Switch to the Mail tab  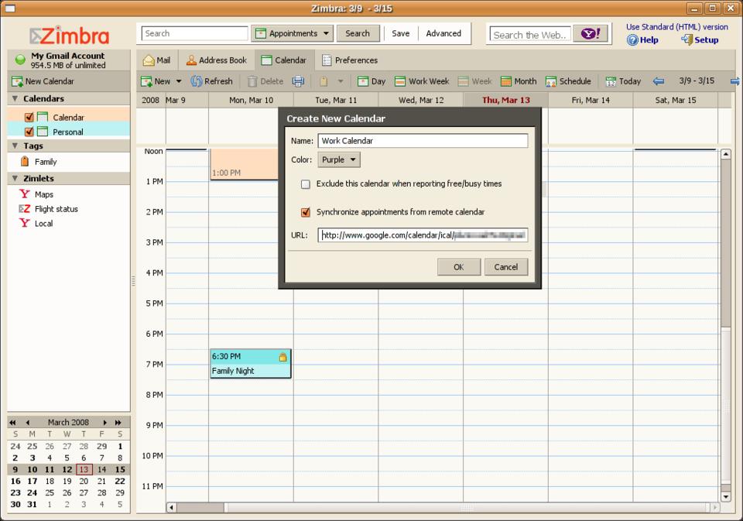point(157,60)
